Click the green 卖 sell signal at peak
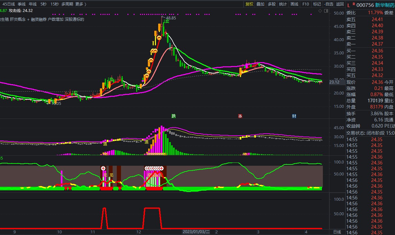The width and height of the screenshot is (395, 235). (167, 21)
